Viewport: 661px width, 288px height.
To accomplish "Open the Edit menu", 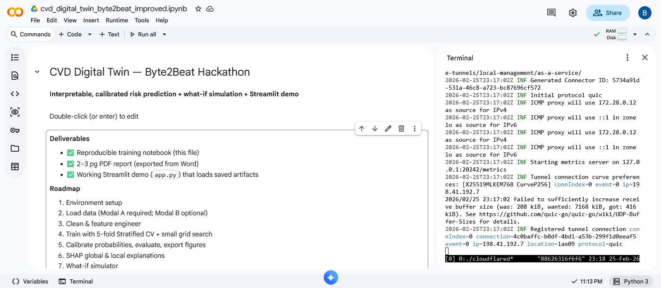I will click(x=52, y=20).
